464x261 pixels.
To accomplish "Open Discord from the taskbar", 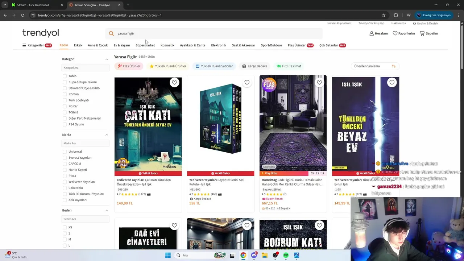I will [254, 255].
